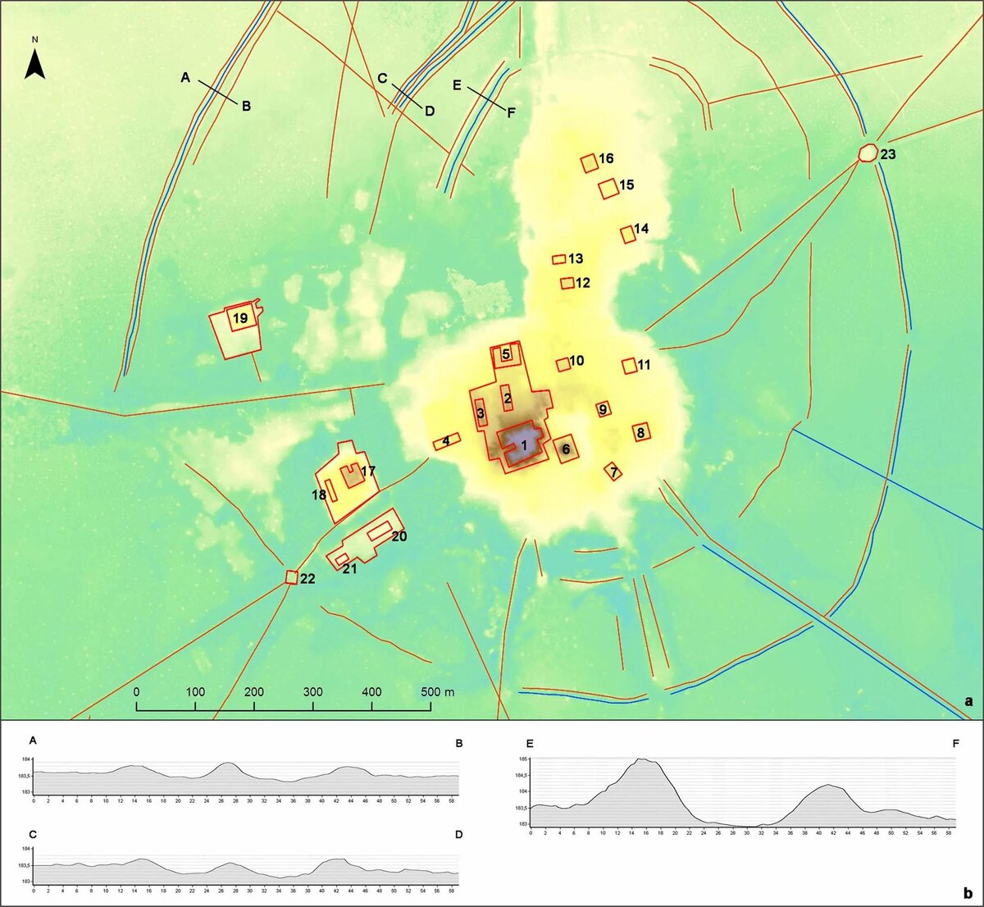Click the label 20 on the map
Viewport: 984px width, 907px height.
(399, 537)
